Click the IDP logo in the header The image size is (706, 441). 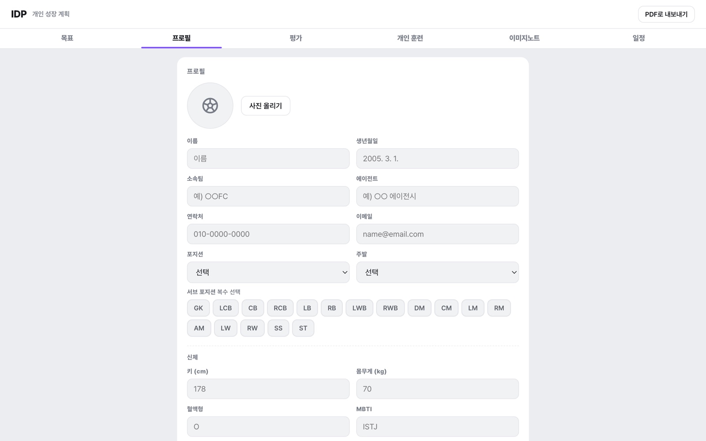pyautogui.click(x=19, y=14)
